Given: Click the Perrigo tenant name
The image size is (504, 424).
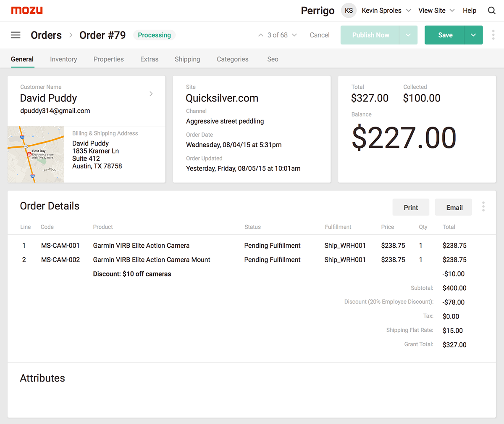Looking at the screenshot, I should click(x=318, y=11).
